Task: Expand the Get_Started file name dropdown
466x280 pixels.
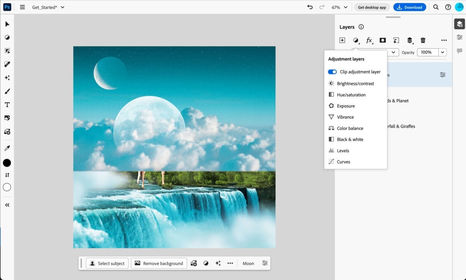Action: coord(63,7)
